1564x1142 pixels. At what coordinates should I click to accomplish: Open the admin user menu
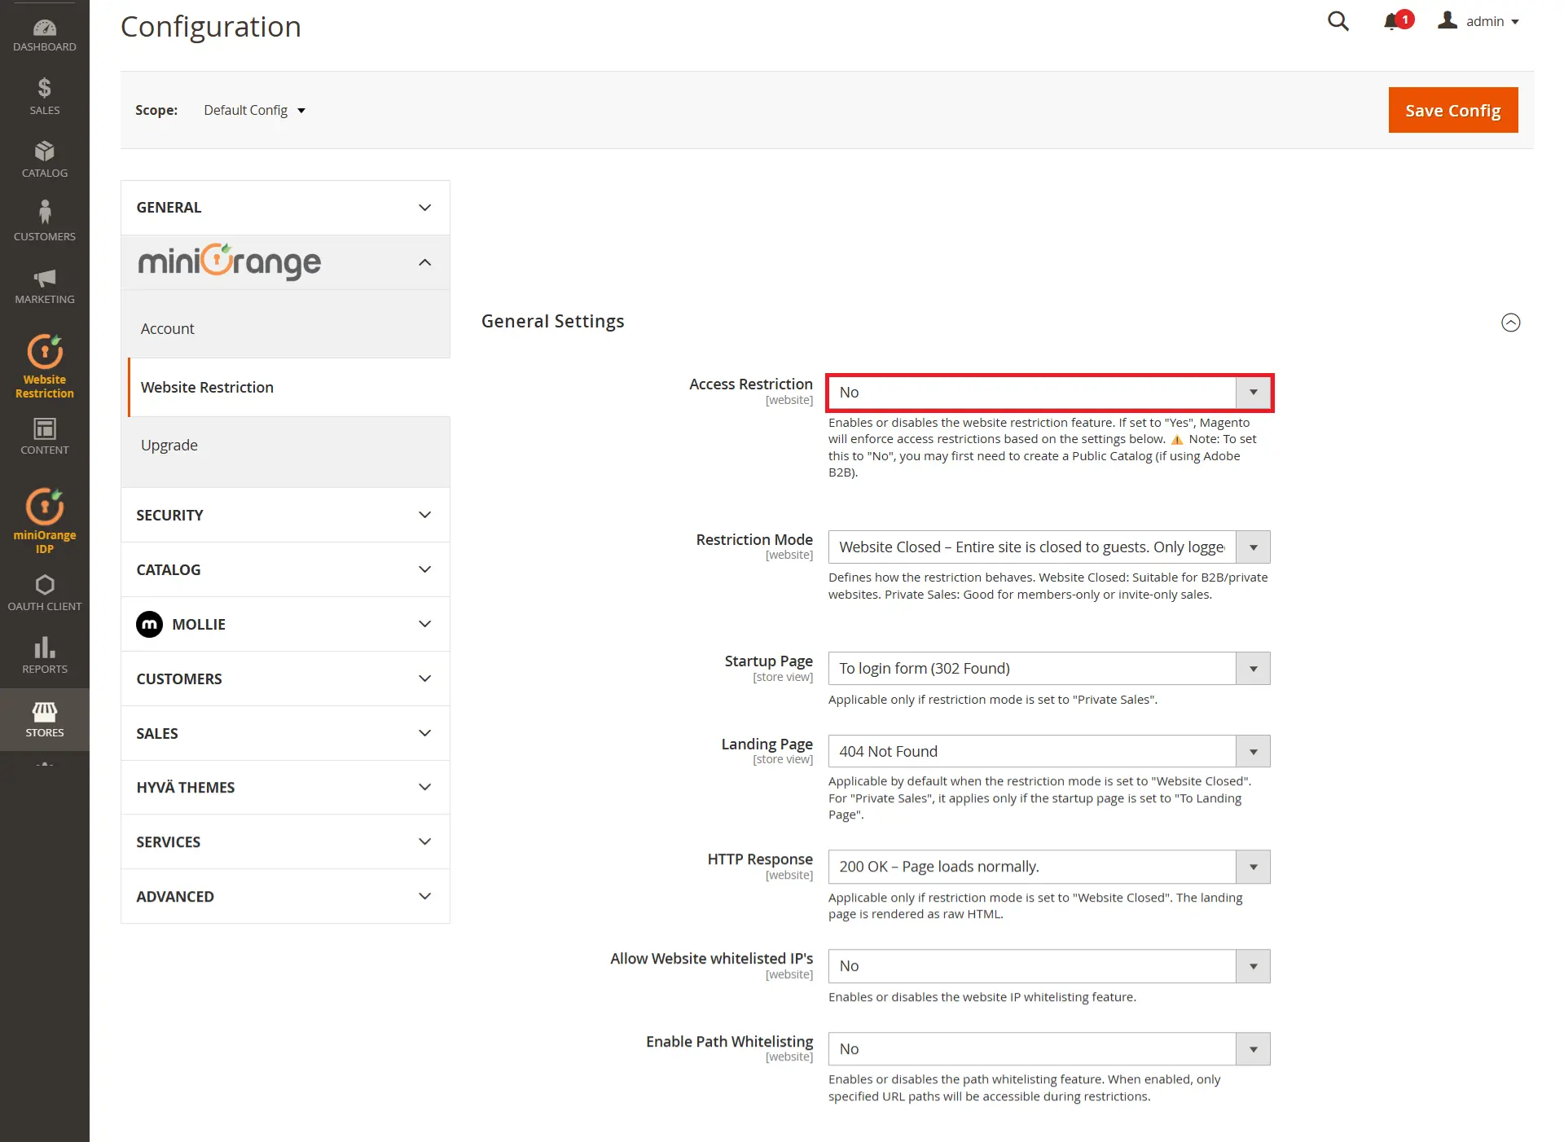coord(1483,21)
